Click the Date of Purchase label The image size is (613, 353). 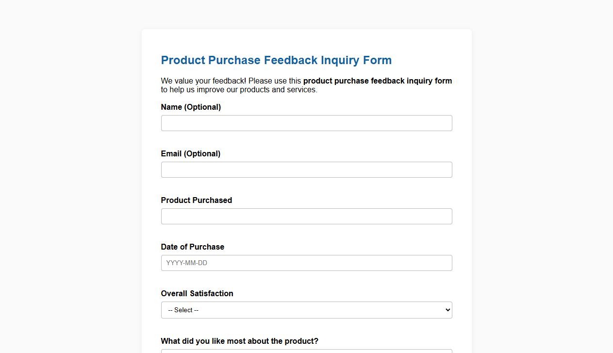point(192,247)
